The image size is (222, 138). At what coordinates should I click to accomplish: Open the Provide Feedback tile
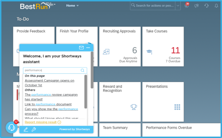pos(34,35)
